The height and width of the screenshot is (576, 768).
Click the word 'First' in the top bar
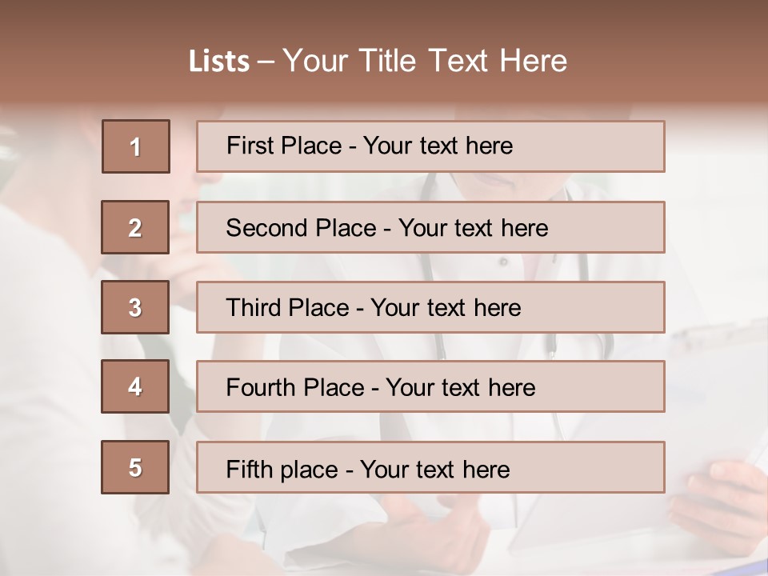click(x=251, y=146)
